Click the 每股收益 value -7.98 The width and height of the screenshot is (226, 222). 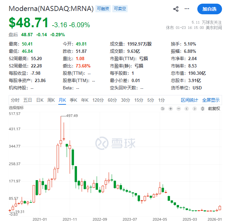tap(35, 73)
